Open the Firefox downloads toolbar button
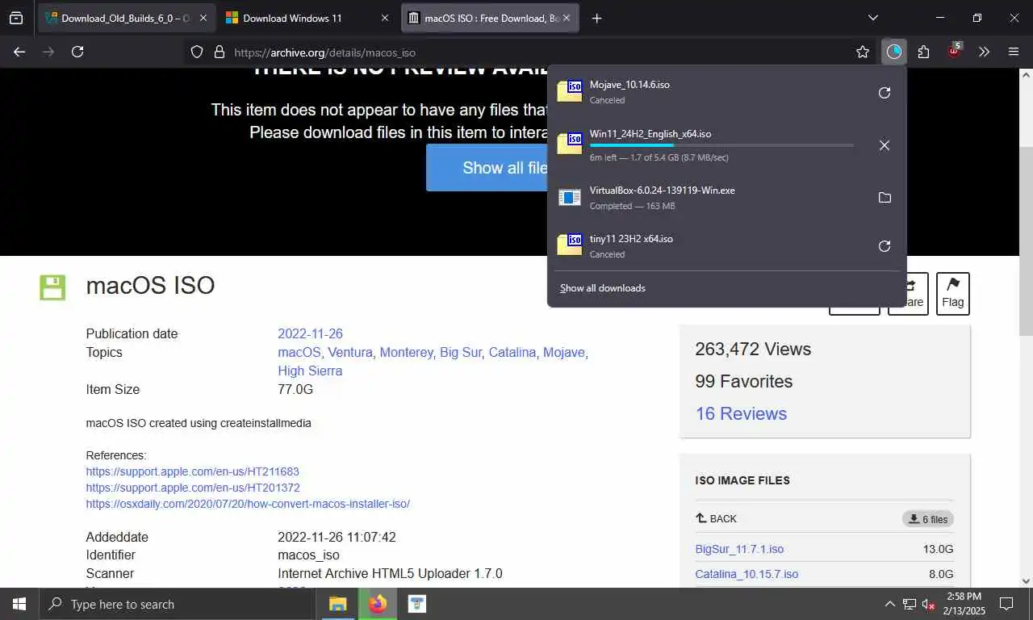The image size is (1033, 620). [x=893, y=52]
